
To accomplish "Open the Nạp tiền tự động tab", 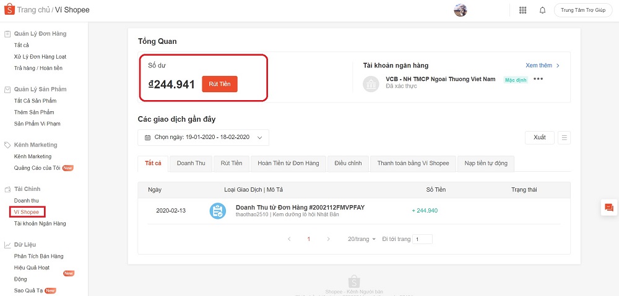I will click(x=486, y=163).
